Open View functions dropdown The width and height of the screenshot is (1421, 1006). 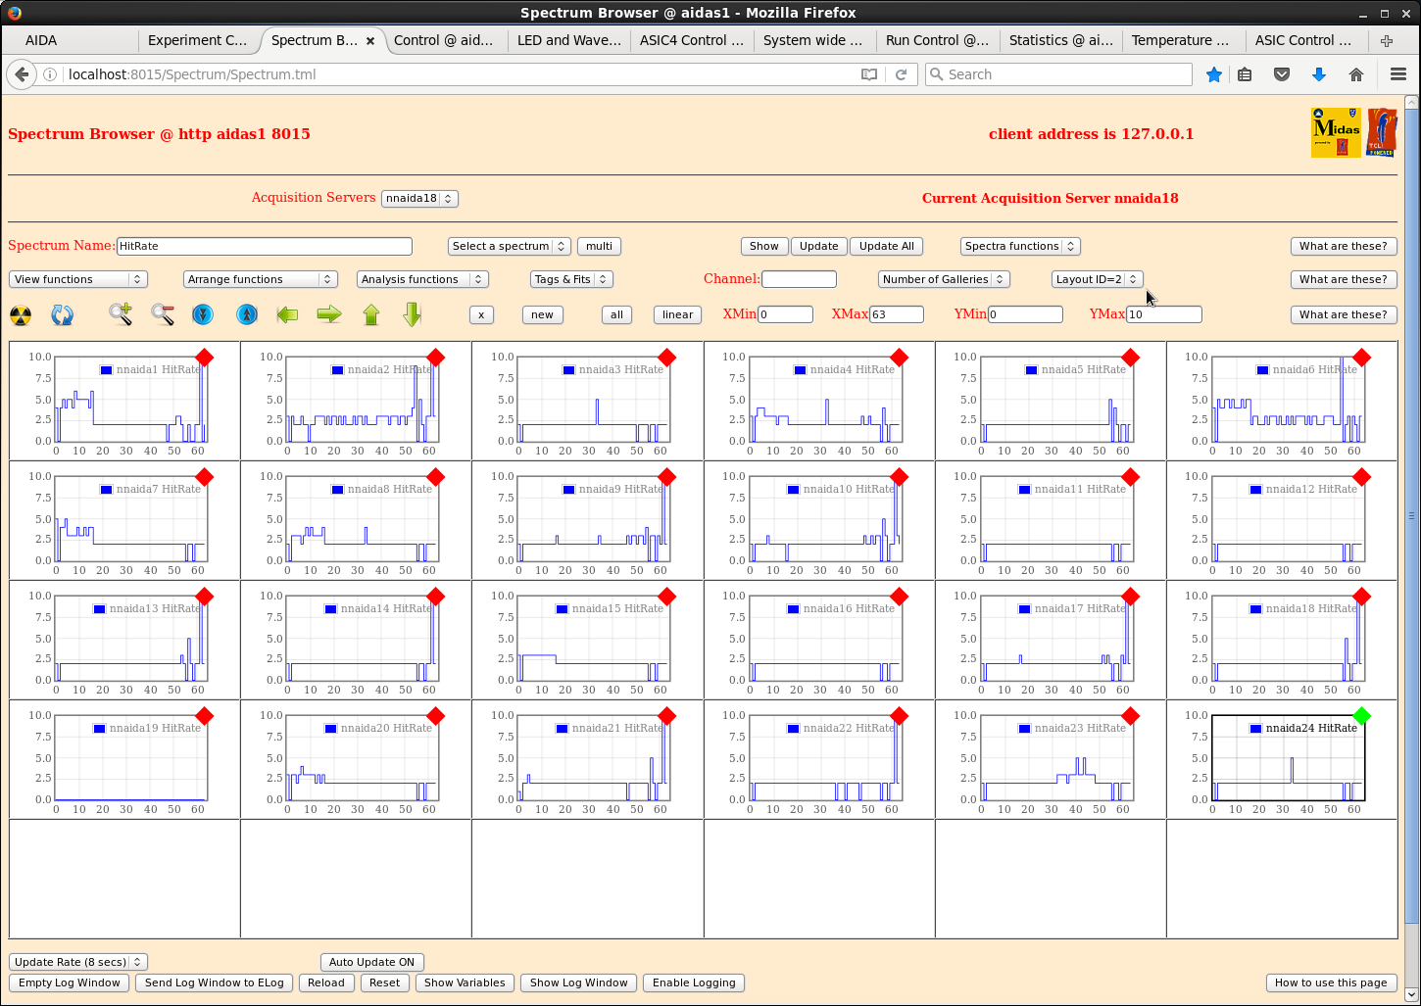[x=78, y=279]
